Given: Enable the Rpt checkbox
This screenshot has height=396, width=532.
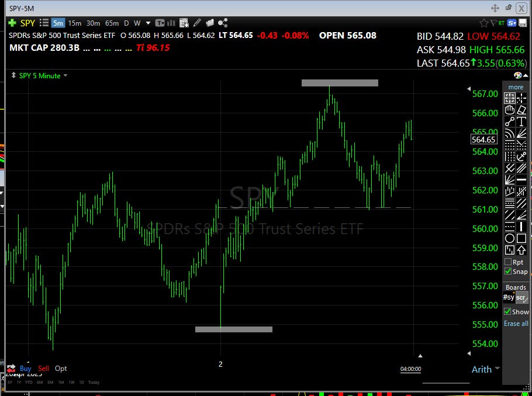Looking at the screenshot, I should [508, 262].
